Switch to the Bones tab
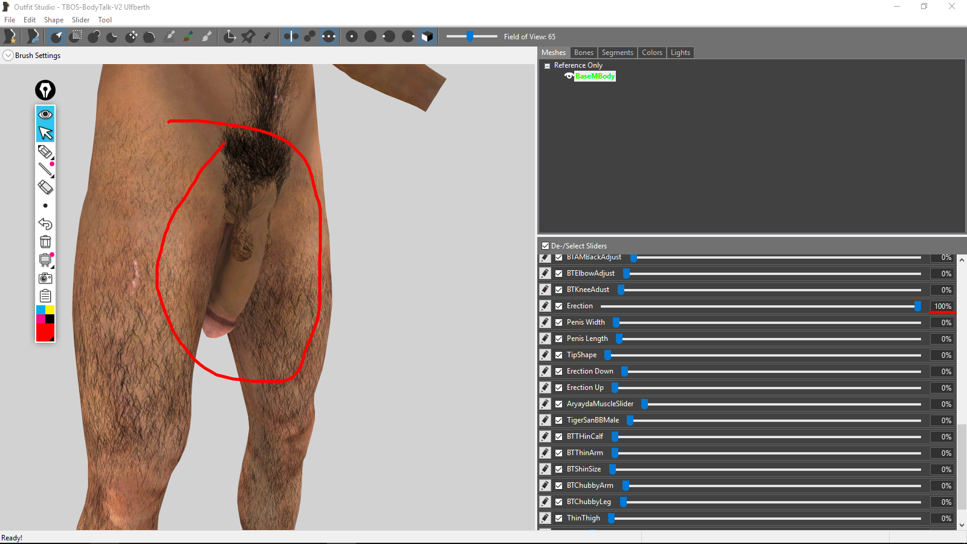The height and width of the screenshot is (544, 967). 584,53
